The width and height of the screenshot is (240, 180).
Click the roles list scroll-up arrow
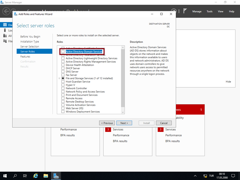(x=123, y=47)
